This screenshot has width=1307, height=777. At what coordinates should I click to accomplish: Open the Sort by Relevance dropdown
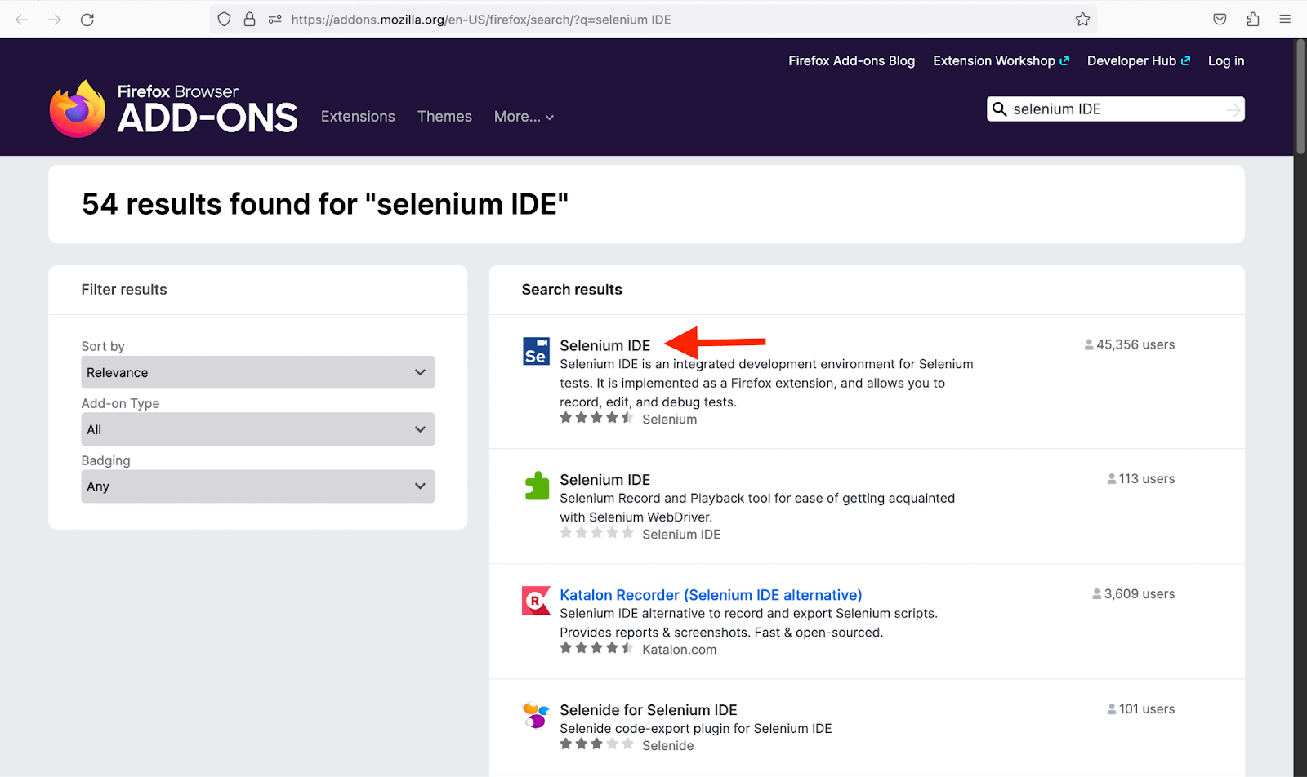click(257, 372)
